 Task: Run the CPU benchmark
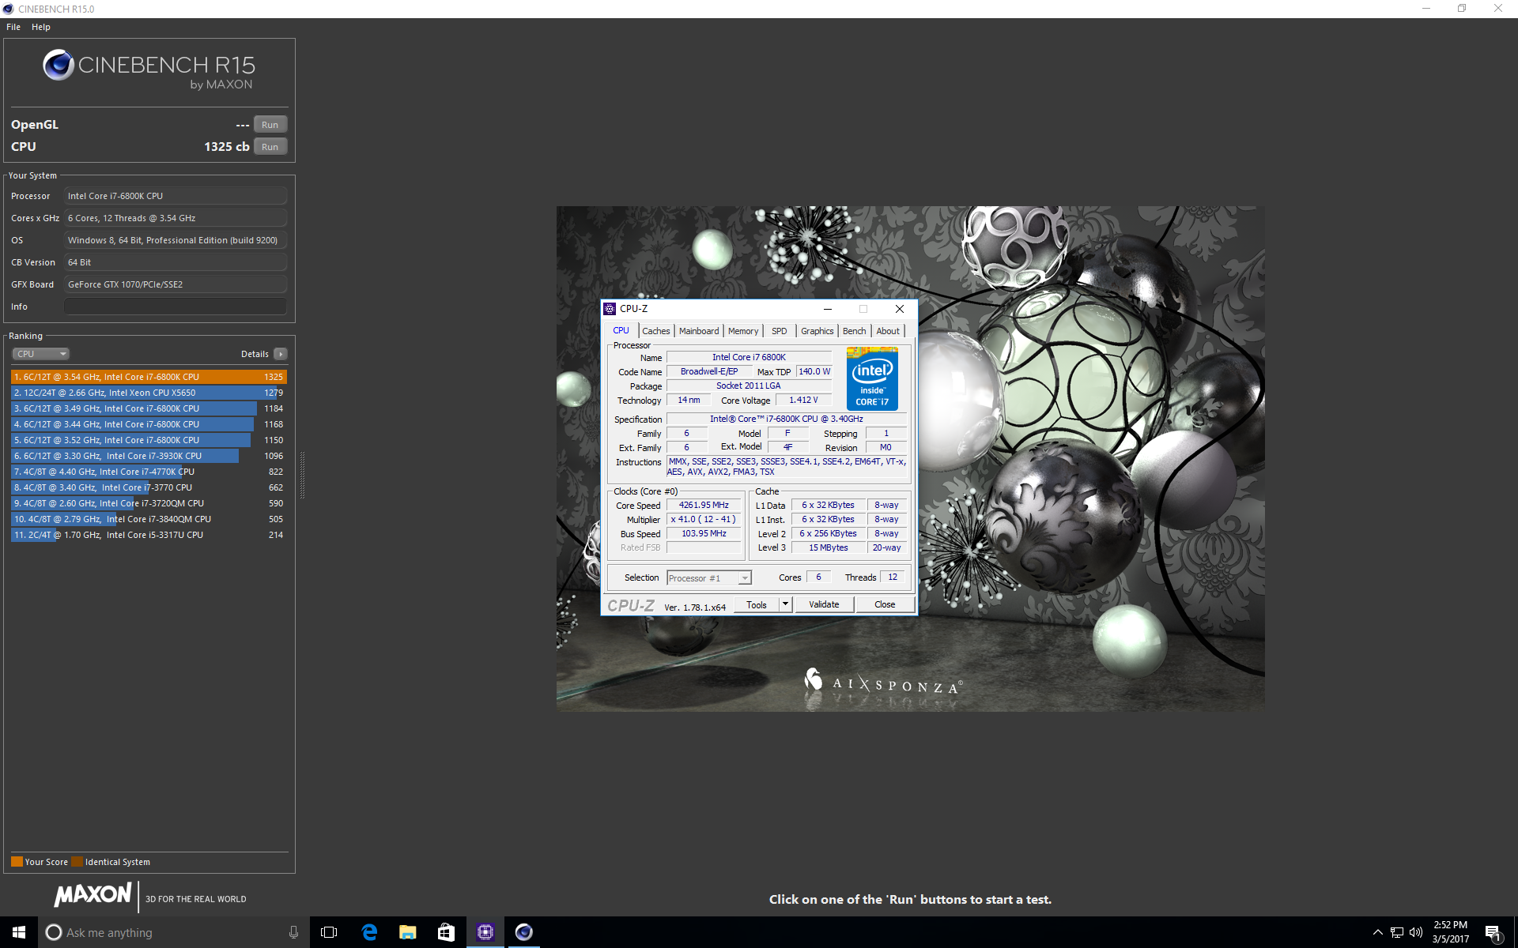(x=270, y=147)
